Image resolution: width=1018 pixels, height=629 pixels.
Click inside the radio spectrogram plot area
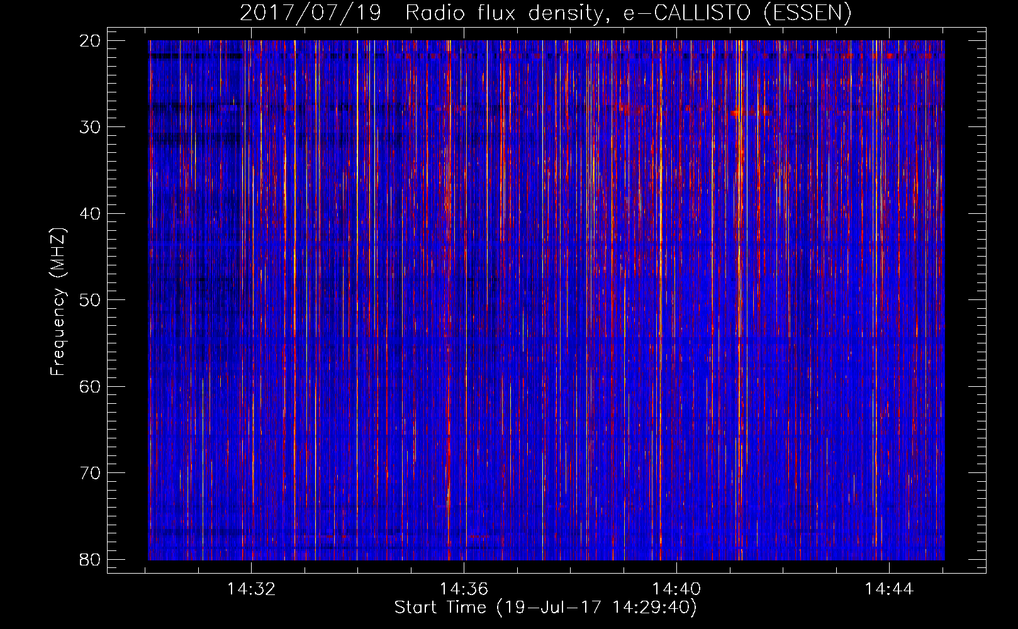(x=546, y=300)
